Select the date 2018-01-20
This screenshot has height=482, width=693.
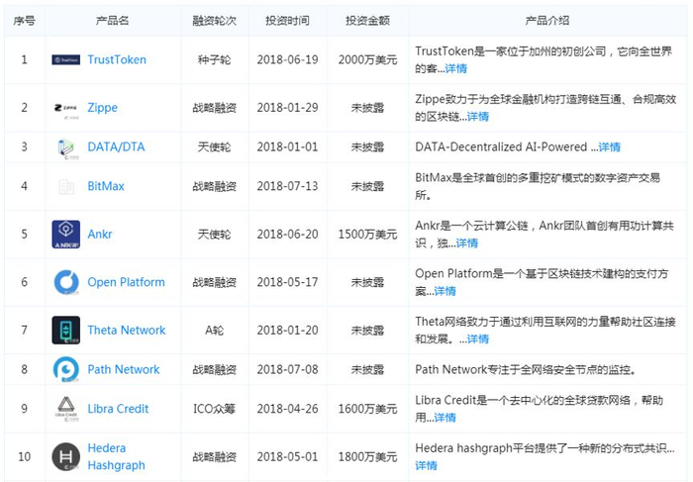[287, 330]
